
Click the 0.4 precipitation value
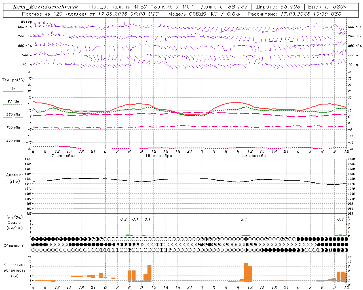click(x=340, y=219)
